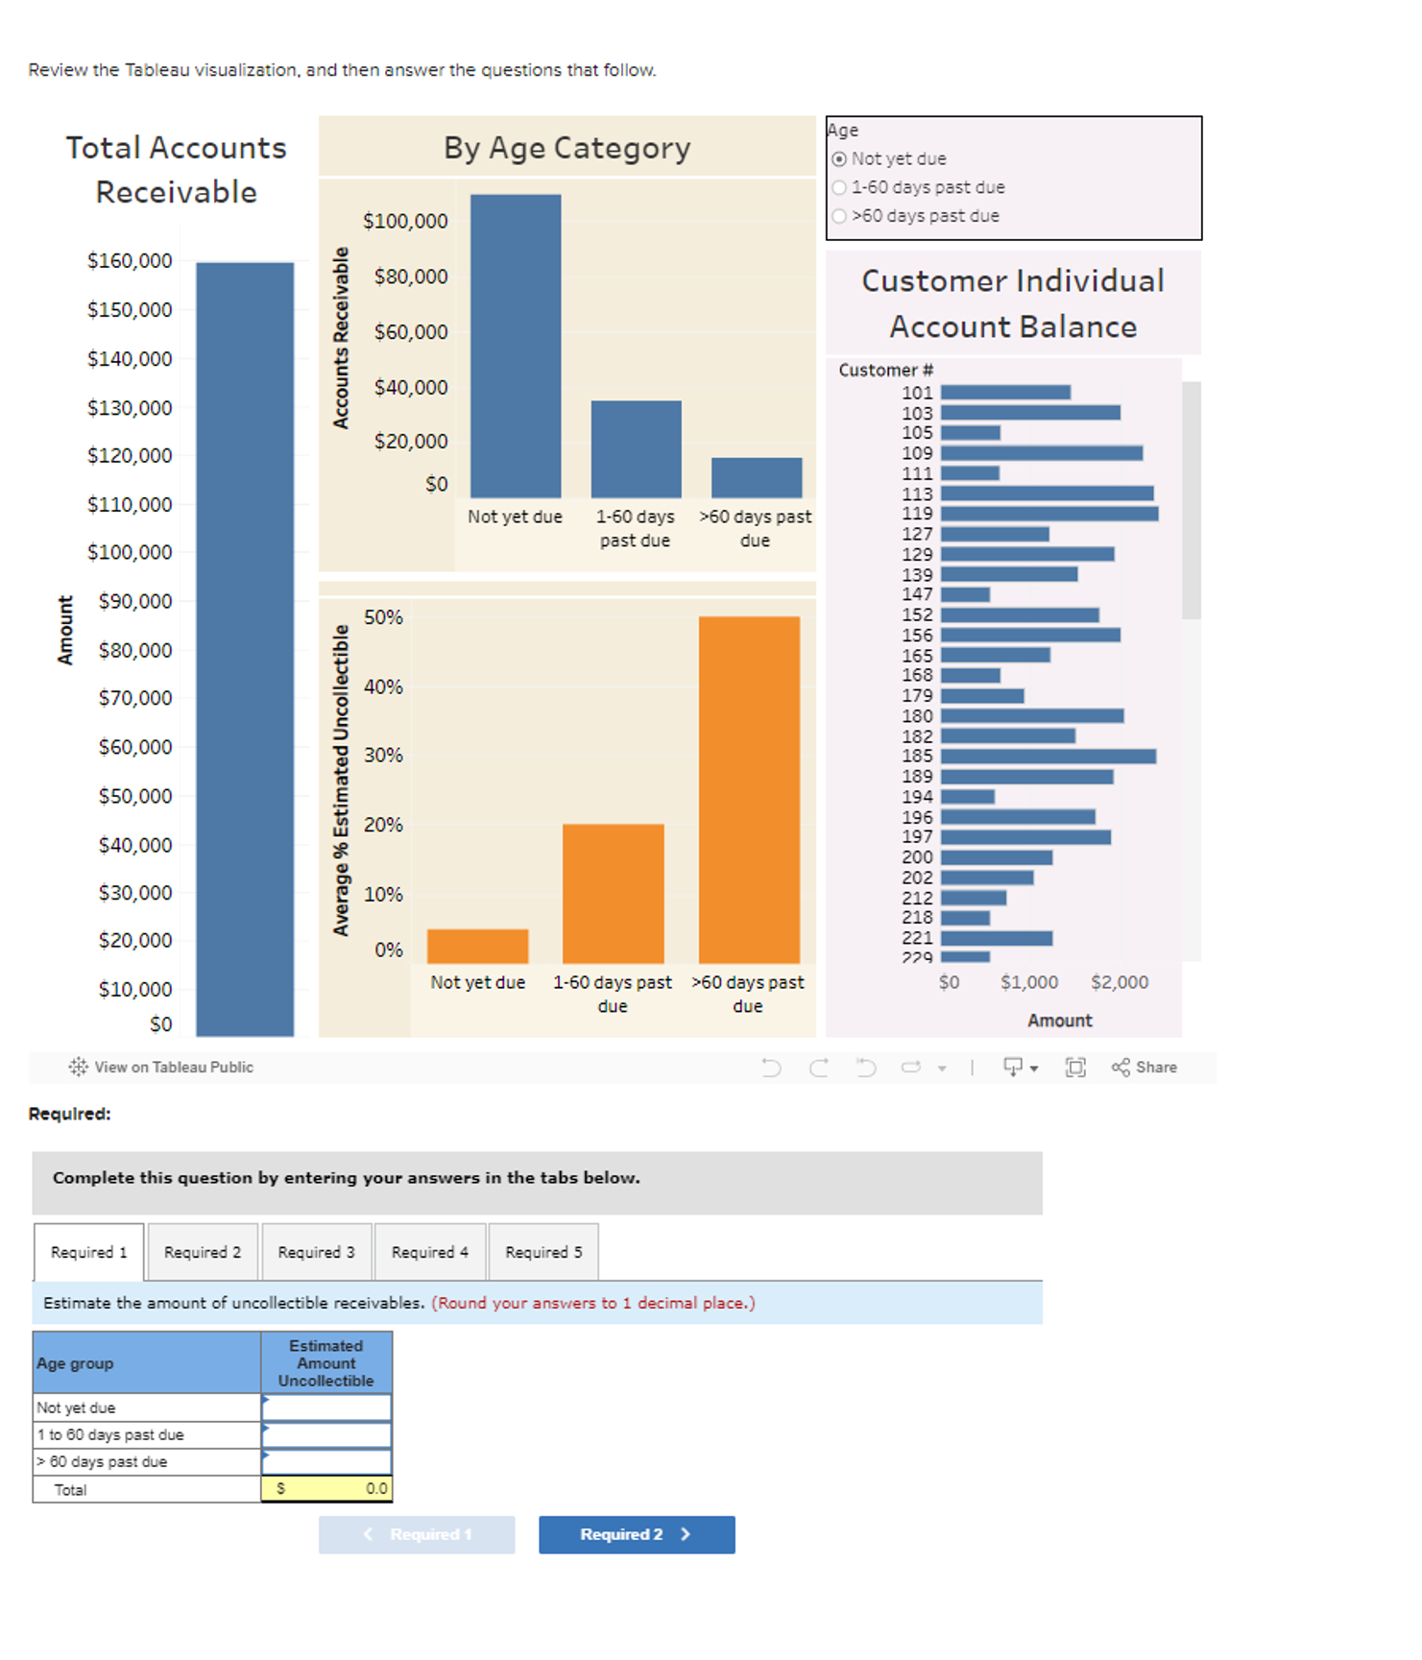Click the Tableau logo icon

pos(78,1068)
